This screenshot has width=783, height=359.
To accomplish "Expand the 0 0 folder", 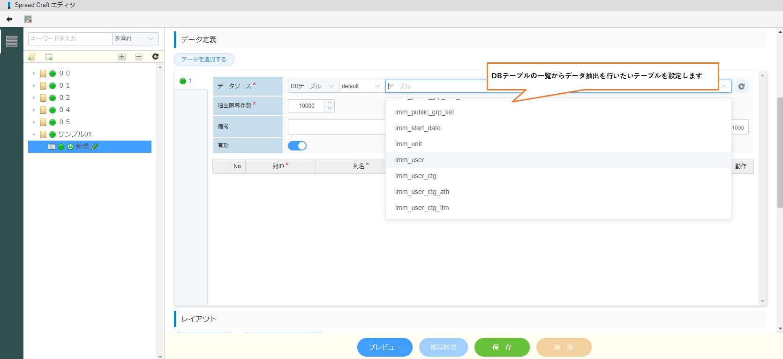I will click(x=34, y=74).
